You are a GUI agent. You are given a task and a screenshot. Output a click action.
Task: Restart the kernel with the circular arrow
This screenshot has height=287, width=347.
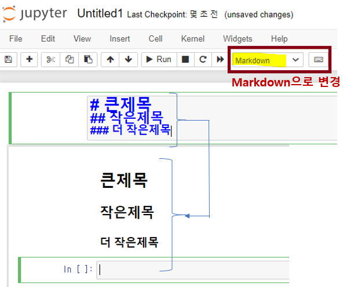click(x=203, y=59)
